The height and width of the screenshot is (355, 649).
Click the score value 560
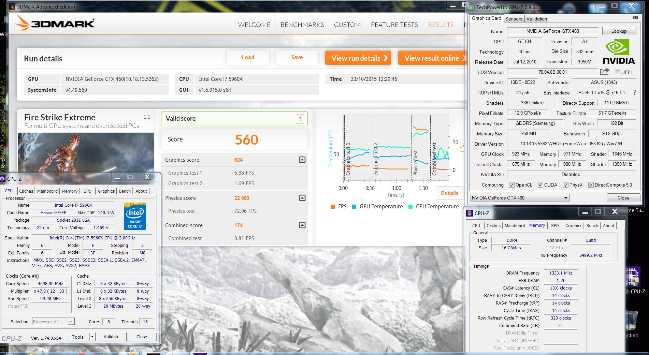tap(246, 139)
